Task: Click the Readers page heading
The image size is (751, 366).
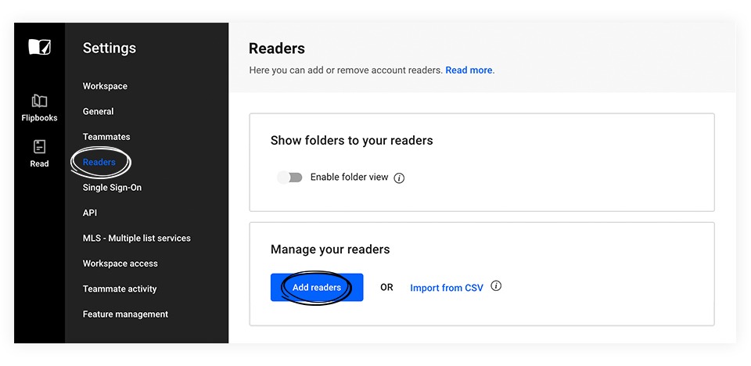Action: pyautogui.click(x=277, y=48)
